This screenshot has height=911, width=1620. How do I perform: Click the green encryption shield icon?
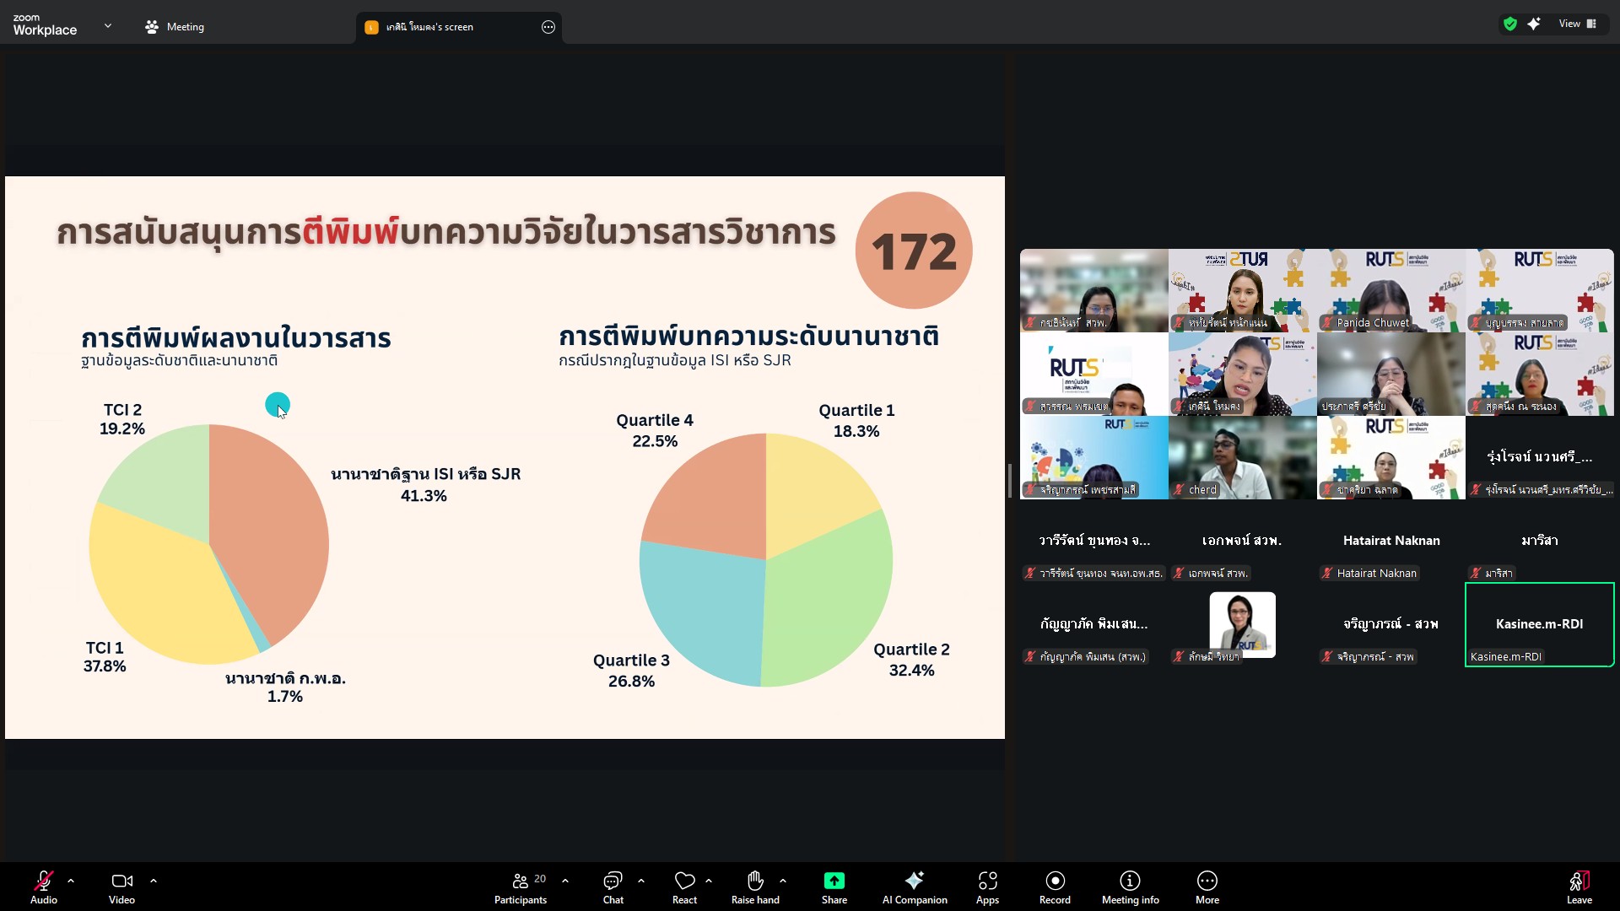pyautogui.click(x=1510, y=24)
